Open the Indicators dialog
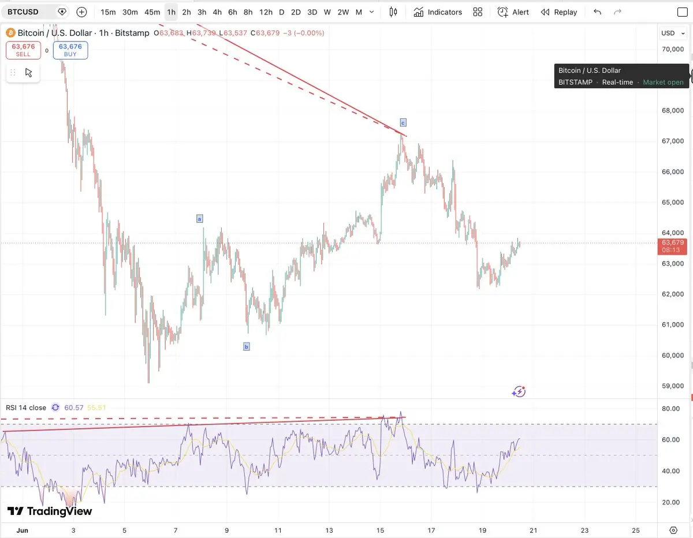 [438, 12]
